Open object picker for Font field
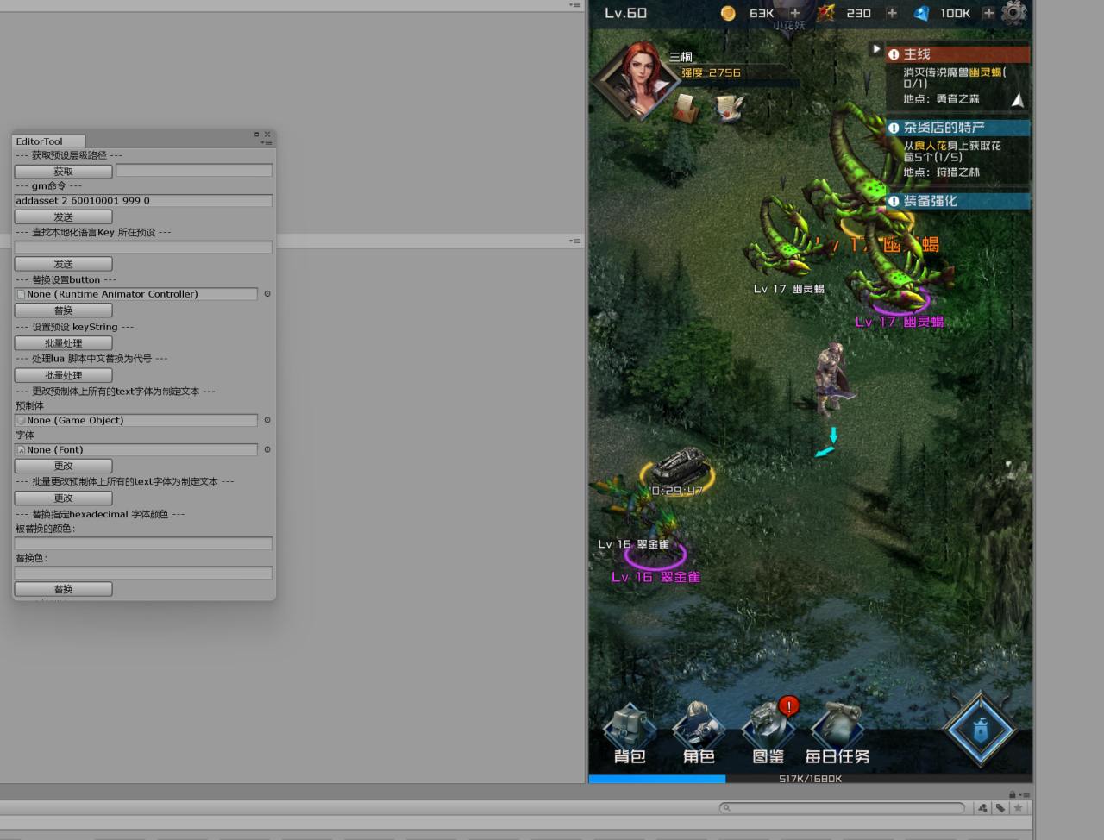This screenshot has width=1104, height=840. click(x=267, y=449)
